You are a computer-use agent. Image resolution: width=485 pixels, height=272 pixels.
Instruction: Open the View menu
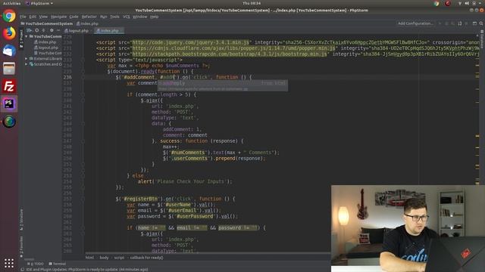(x=43, y=17)
